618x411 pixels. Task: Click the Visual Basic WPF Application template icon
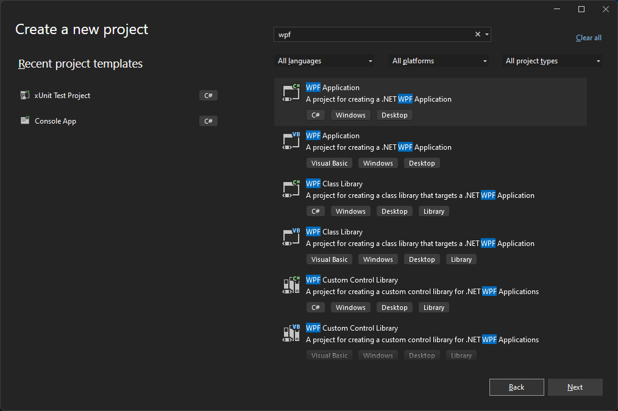[x=291, y=141]
